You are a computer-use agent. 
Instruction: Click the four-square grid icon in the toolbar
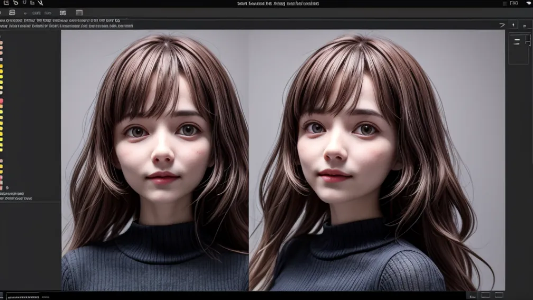[x=62, y=13]
